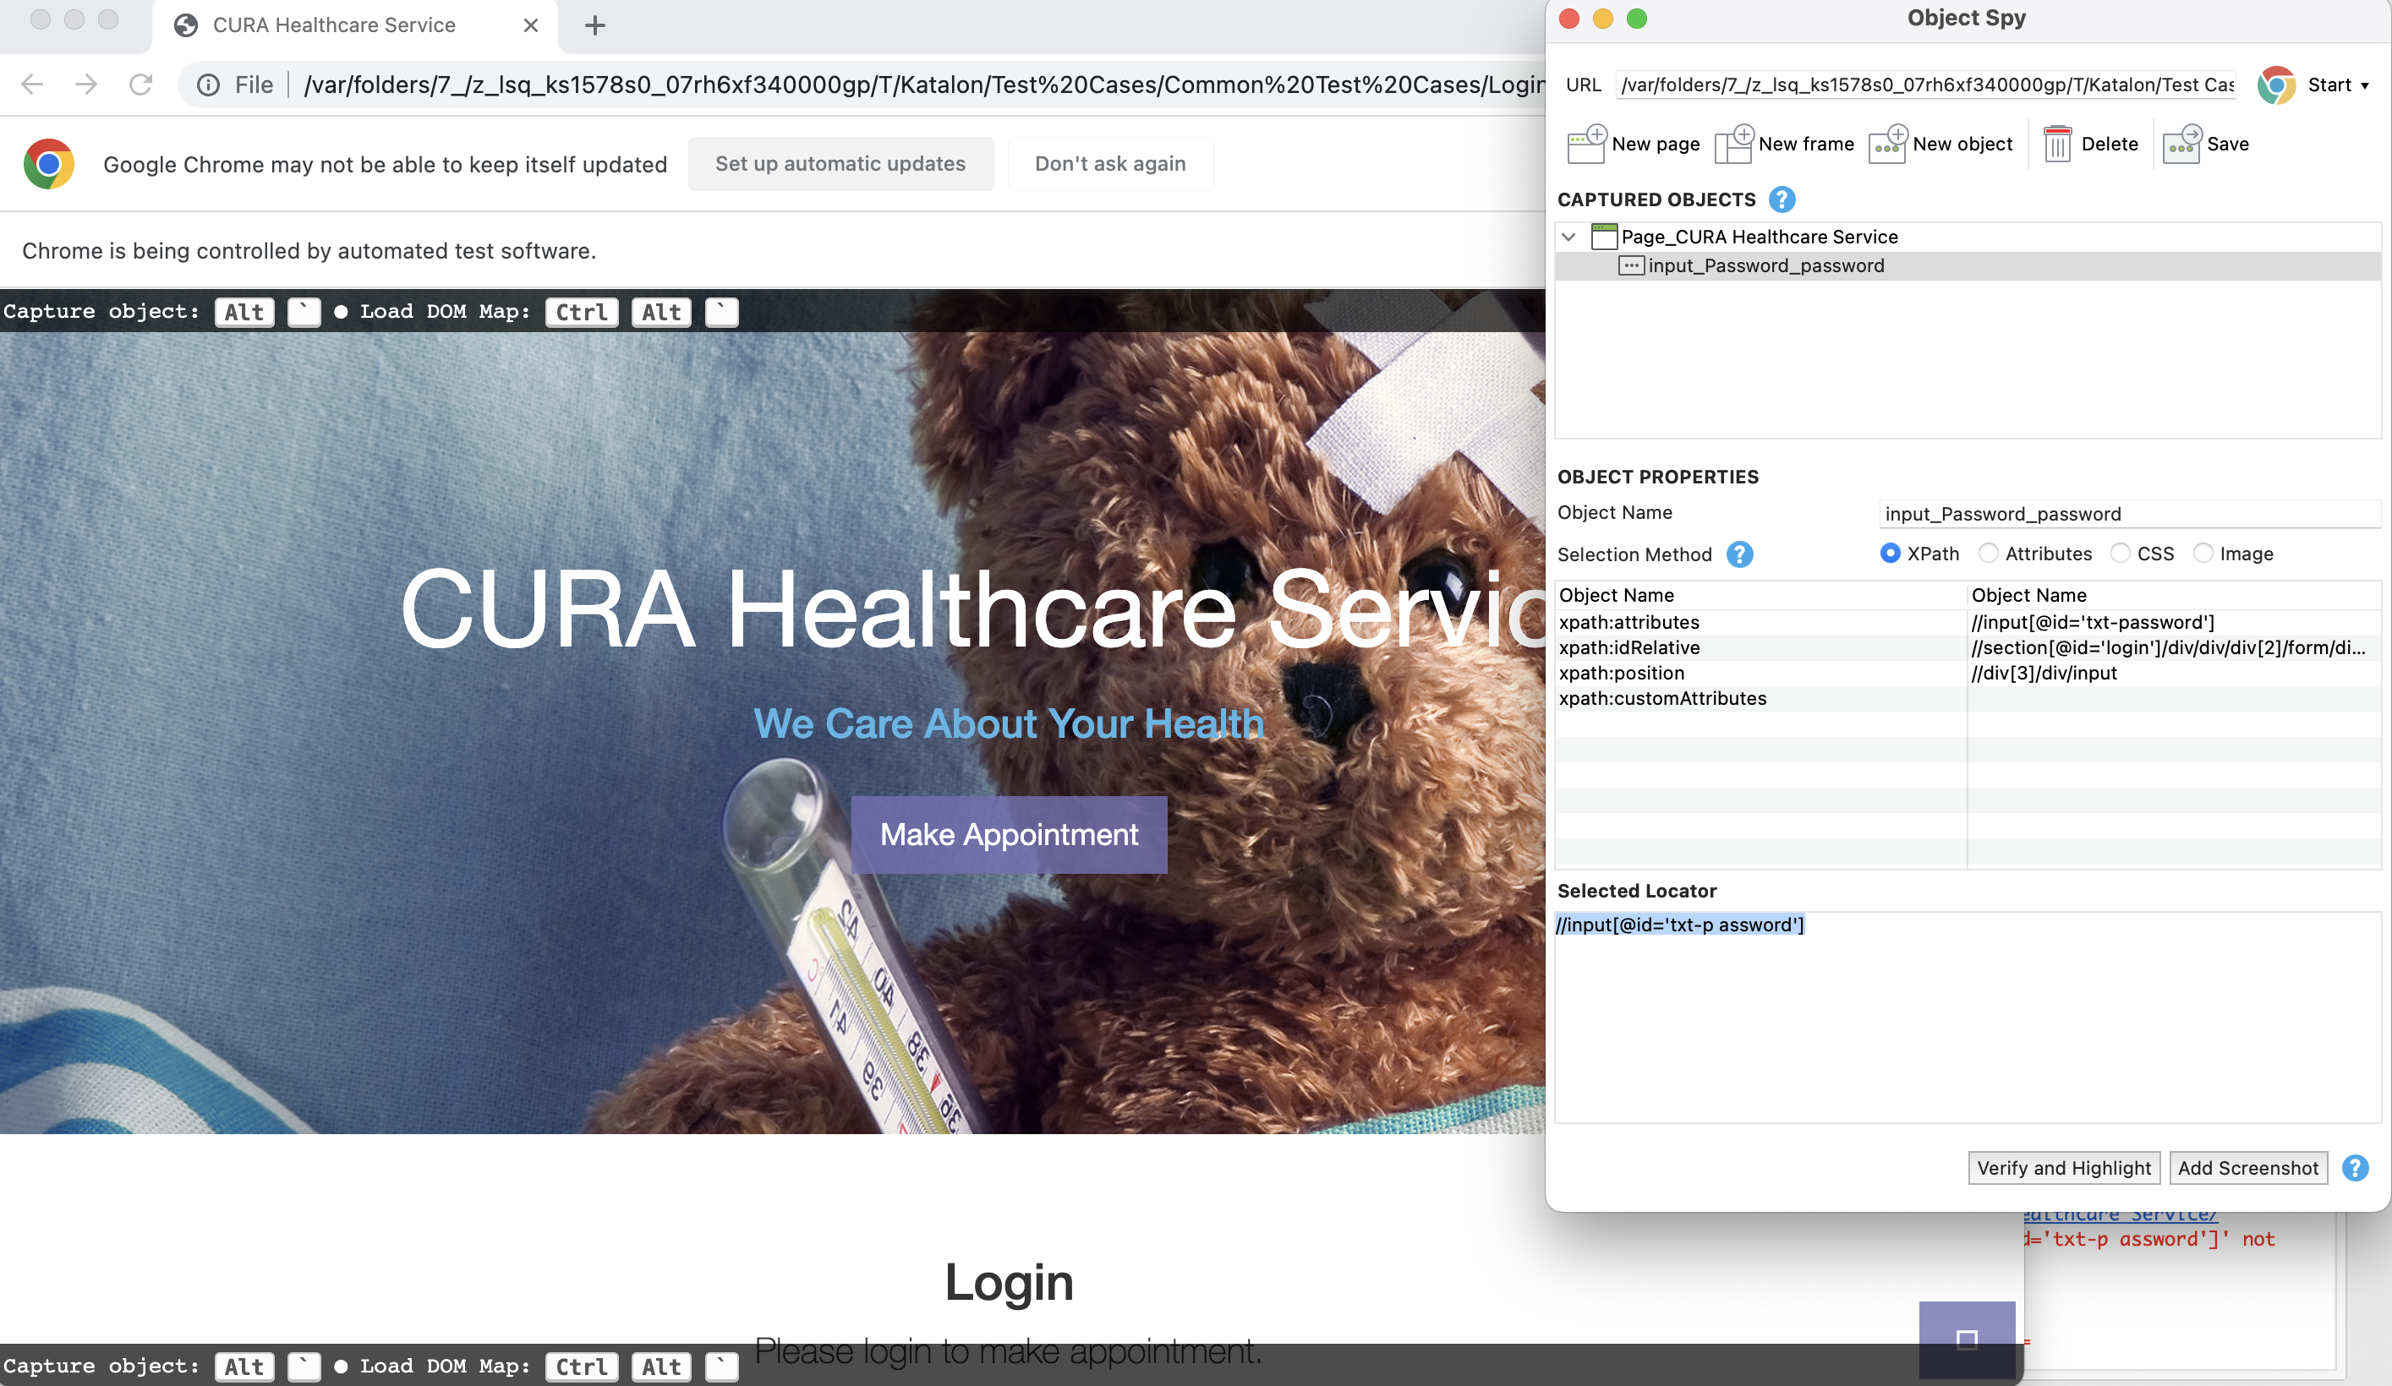Click the Save icon in Object Spy toolbar
Screen dimensions: 2392x1386
[x=2182, y=145]
